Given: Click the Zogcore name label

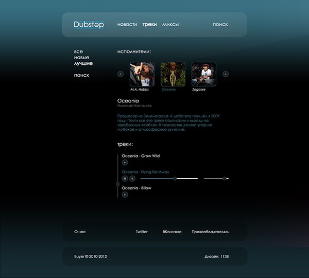Looking at the screenshot, I should coord(199,90).
